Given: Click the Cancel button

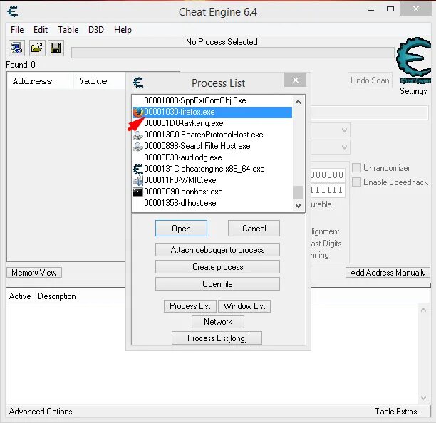Looking at the screenshot, I should tap(254, 229).
